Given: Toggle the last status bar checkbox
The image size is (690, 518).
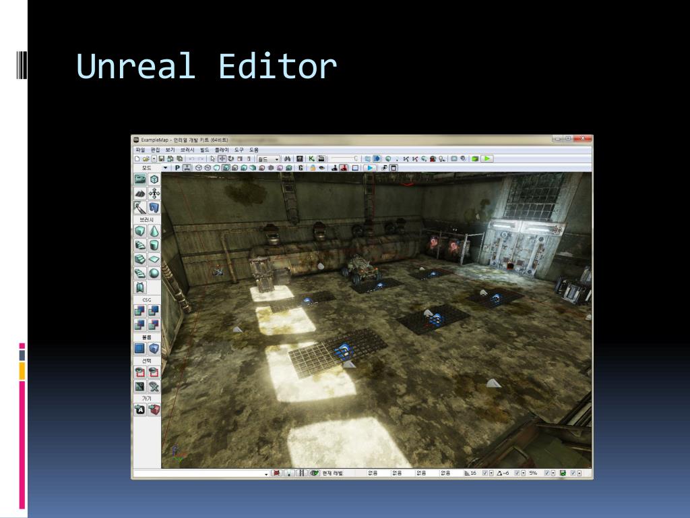Looking at the screenshot, I should pyautogui.click(x=573, y=473).
